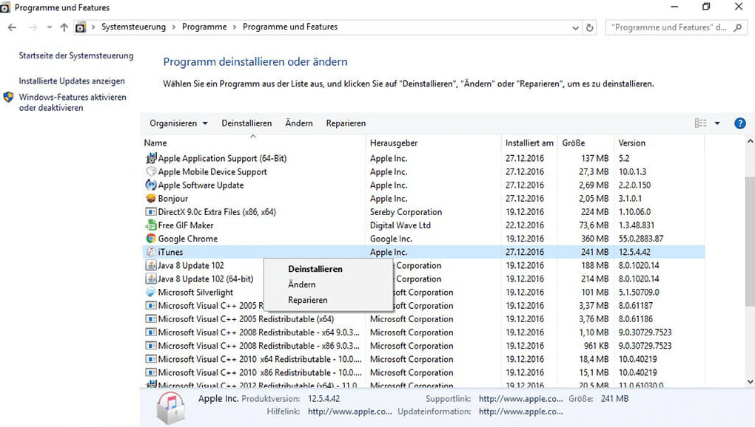Click the Sereby Corporation publisher cell

pyautogui.click(x=406, y=212)
